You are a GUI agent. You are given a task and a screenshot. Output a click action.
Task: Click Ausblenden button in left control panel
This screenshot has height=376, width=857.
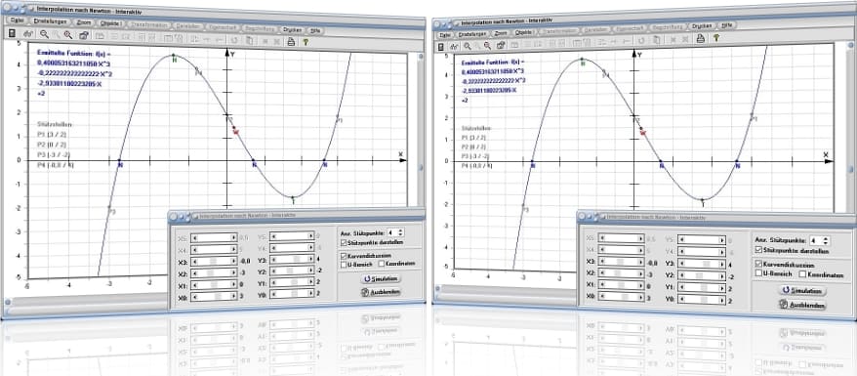pyautogui.click(x=381, y=292)
